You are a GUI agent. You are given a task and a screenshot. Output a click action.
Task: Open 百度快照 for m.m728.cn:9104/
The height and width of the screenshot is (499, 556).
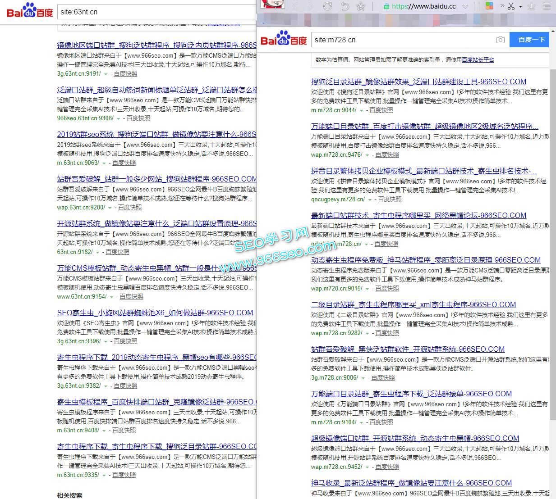click(381, 422)
